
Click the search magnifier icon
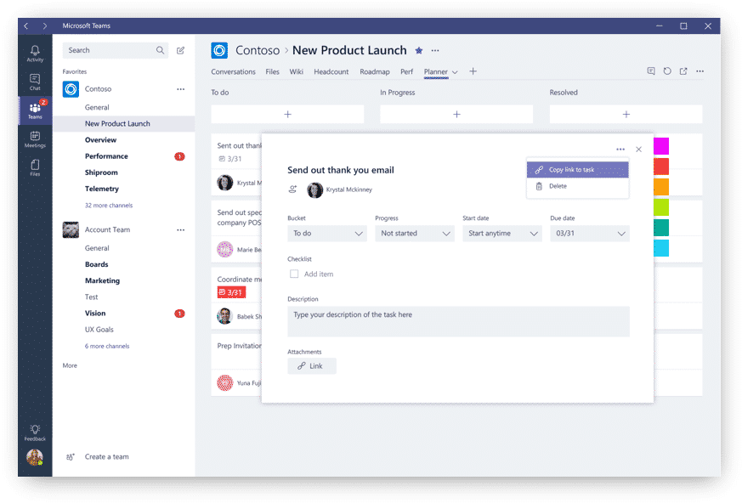160,50
